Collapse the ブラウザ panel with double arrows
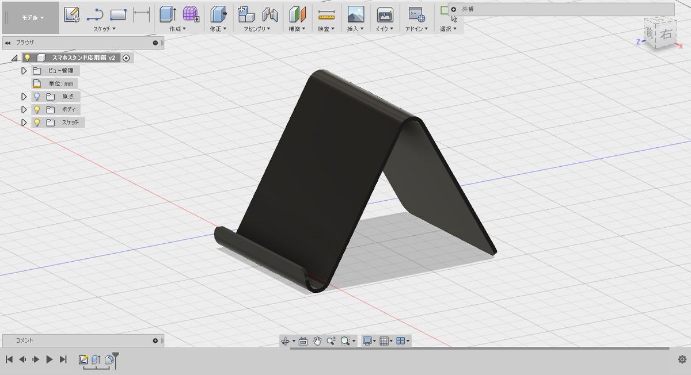Screen dimensions: 691x375 (8, 43)
